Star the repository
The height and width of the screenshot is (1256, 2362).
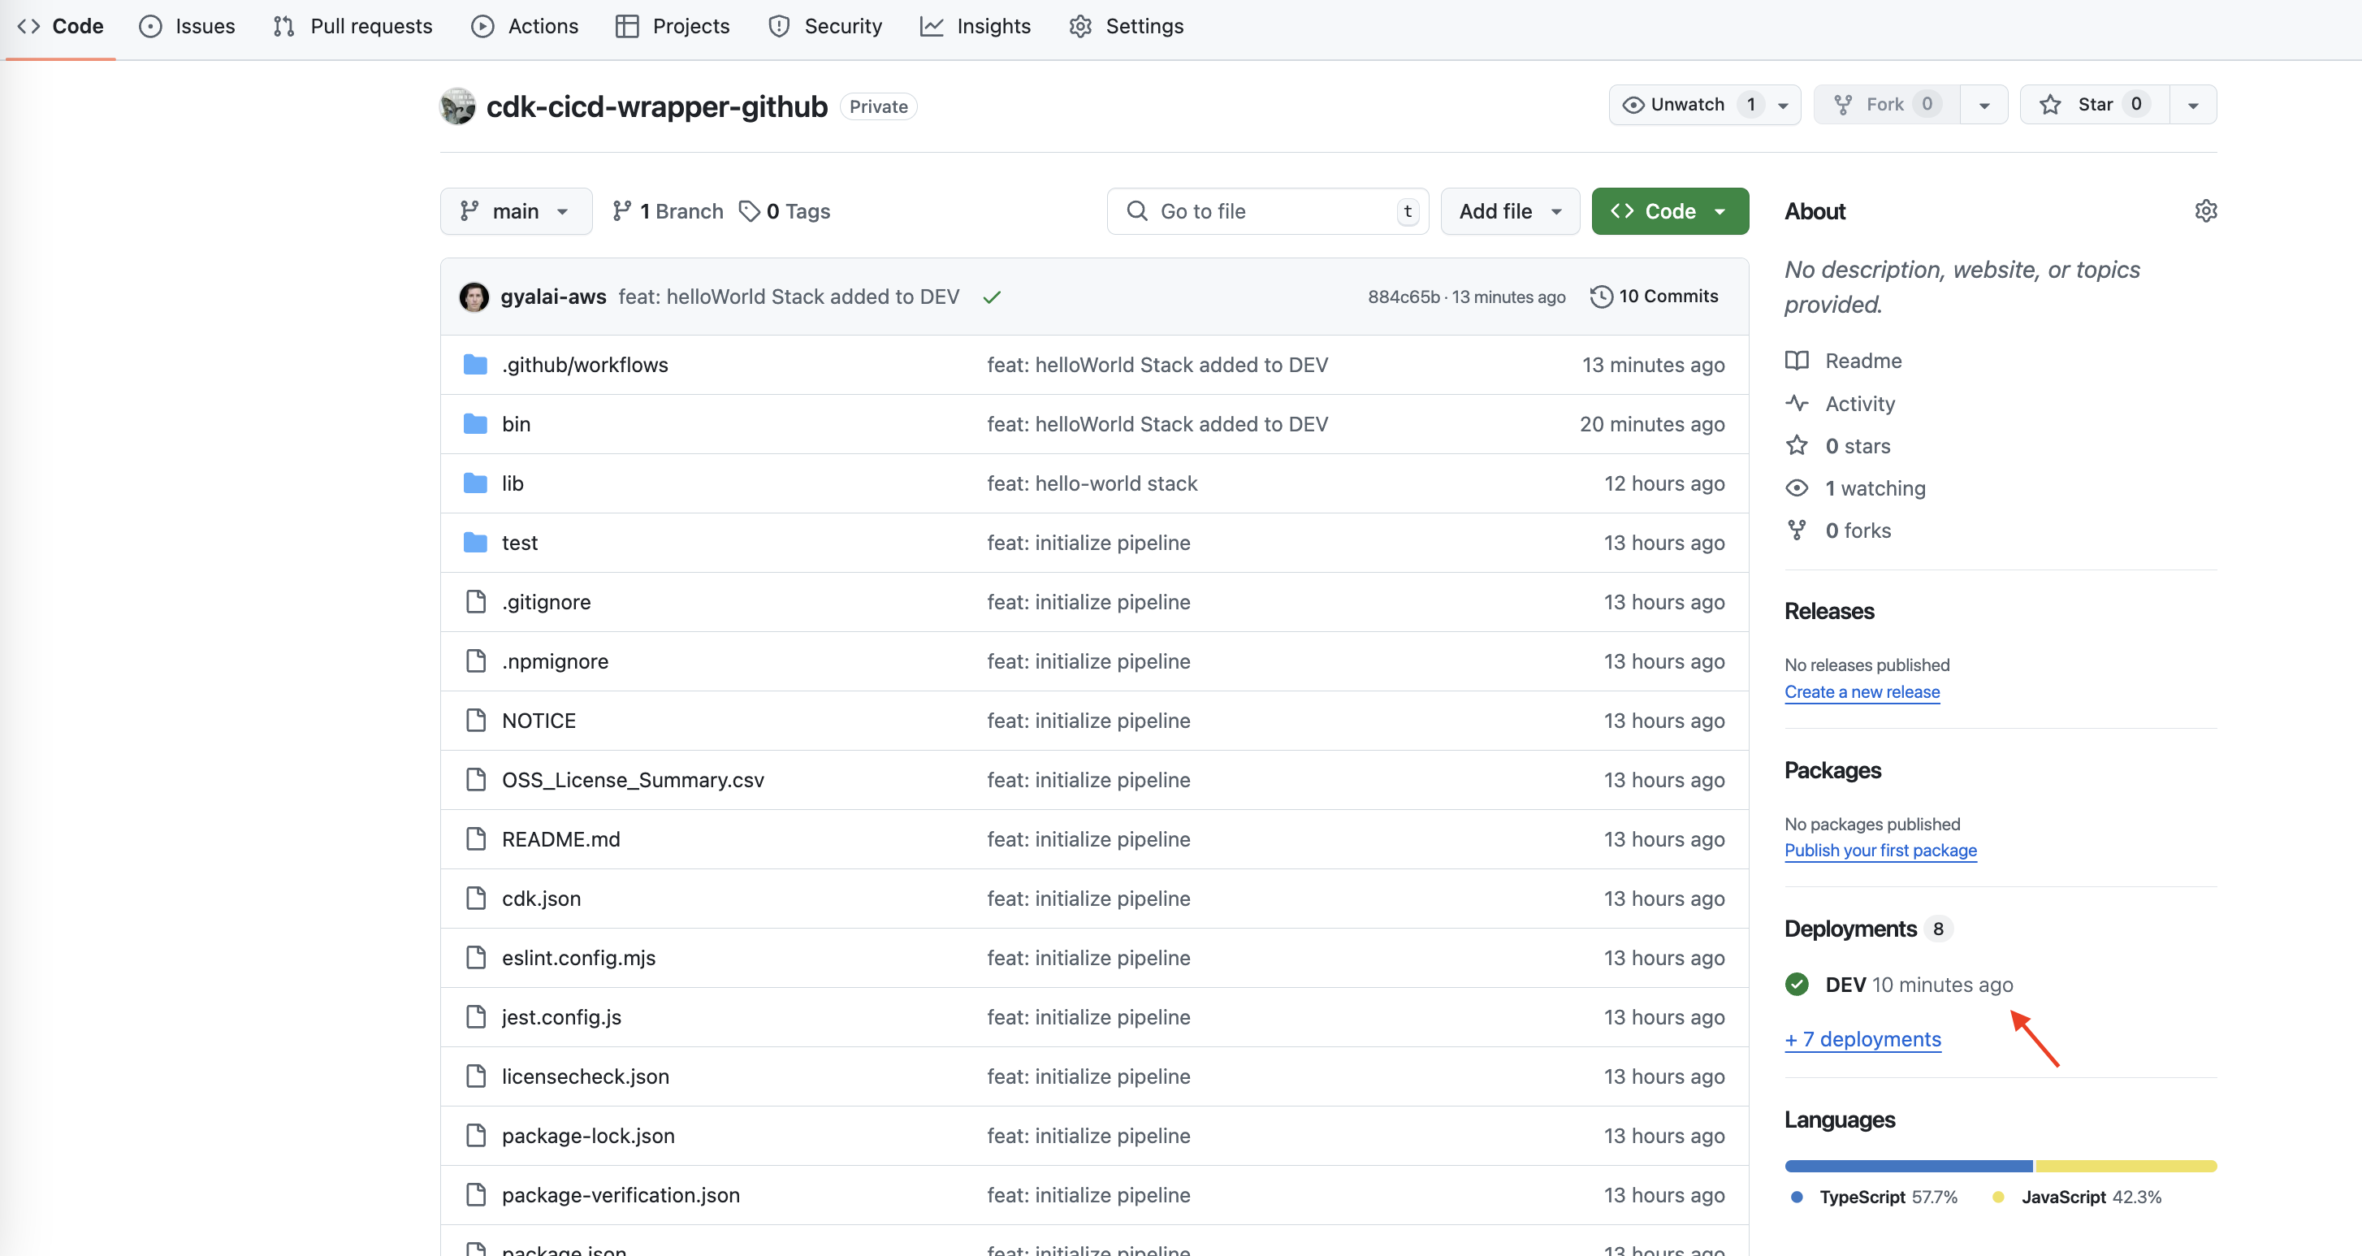[2094, 105]
